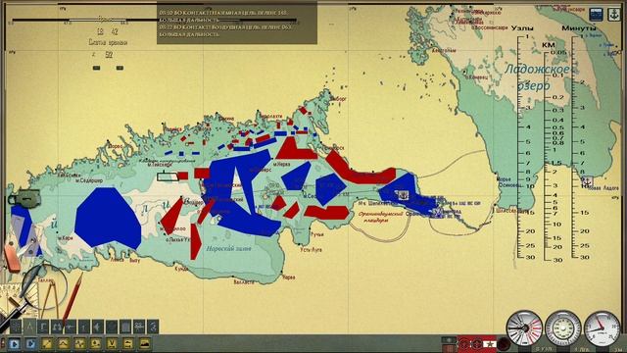The image size is (627, 353).
Task: Click the 'Кунда' town label
Action: pos(181,269)
